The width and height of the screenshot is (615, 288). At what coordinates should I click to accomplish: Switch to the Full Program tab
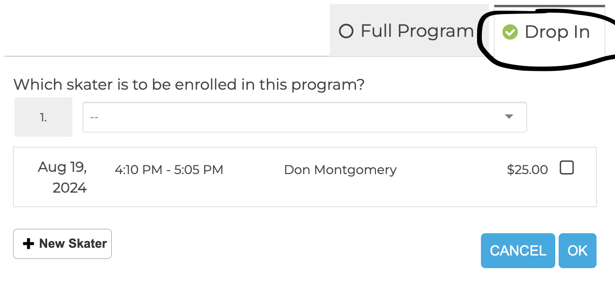tap(406, 31)
